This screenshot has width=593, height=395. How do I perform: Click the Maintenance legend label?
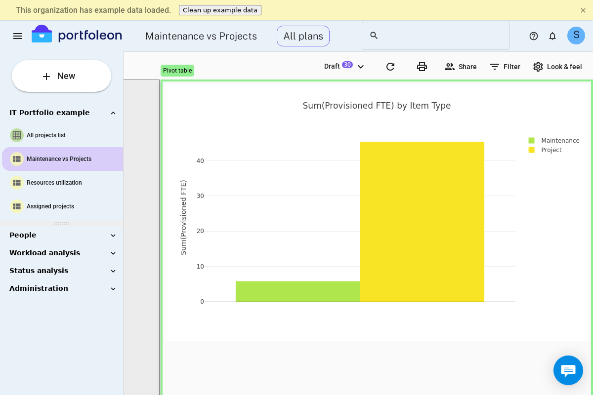tap(560, 141)
